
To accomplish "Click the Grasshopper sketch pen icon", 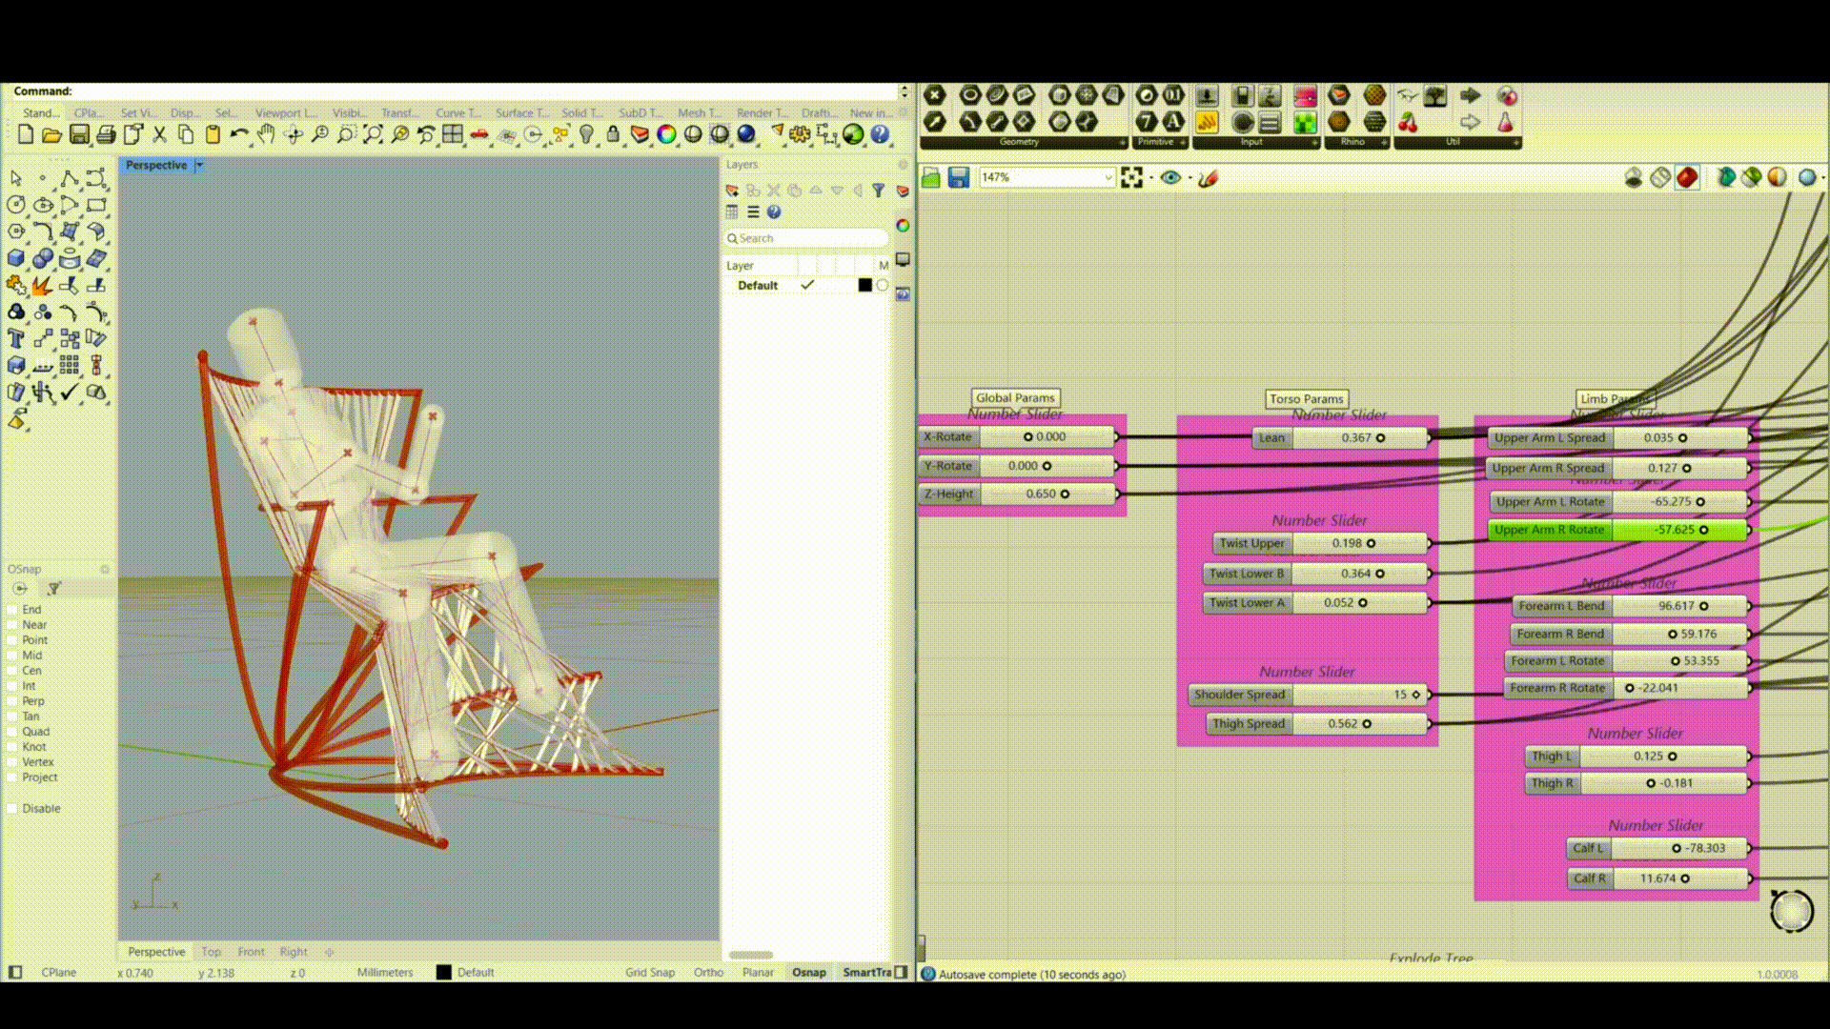I will click(1209, 177).
